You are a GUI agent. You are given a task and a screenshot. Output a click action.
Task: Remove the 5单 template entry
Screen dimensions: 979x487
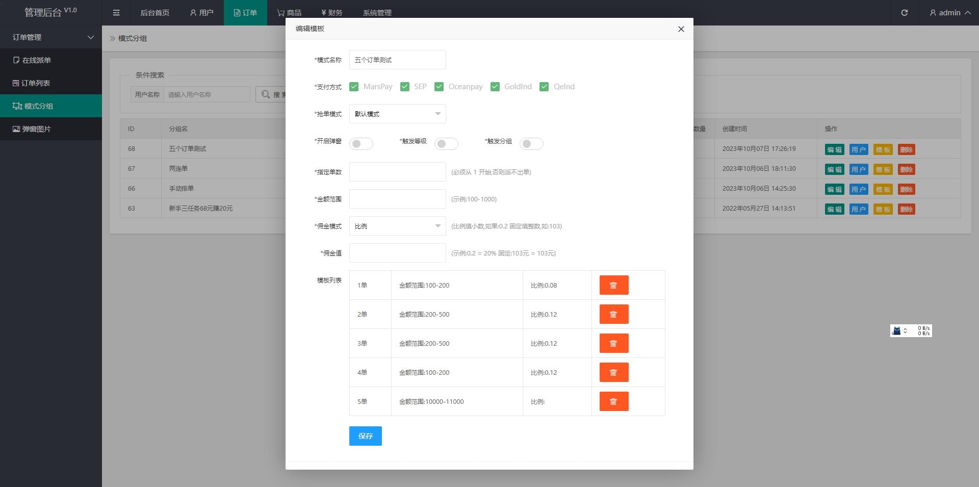click(613, 401)
